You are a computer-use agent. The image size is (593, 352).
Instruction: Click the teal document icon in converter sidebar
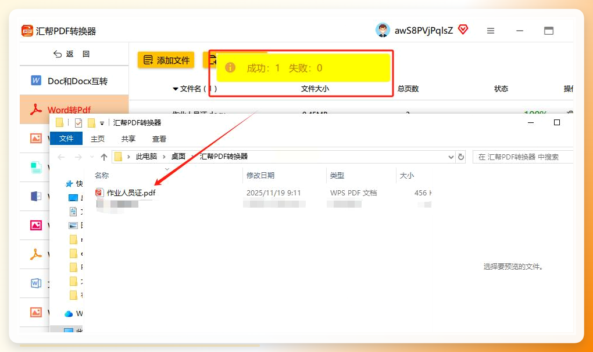pyautogui.click(x=36, y=167)
